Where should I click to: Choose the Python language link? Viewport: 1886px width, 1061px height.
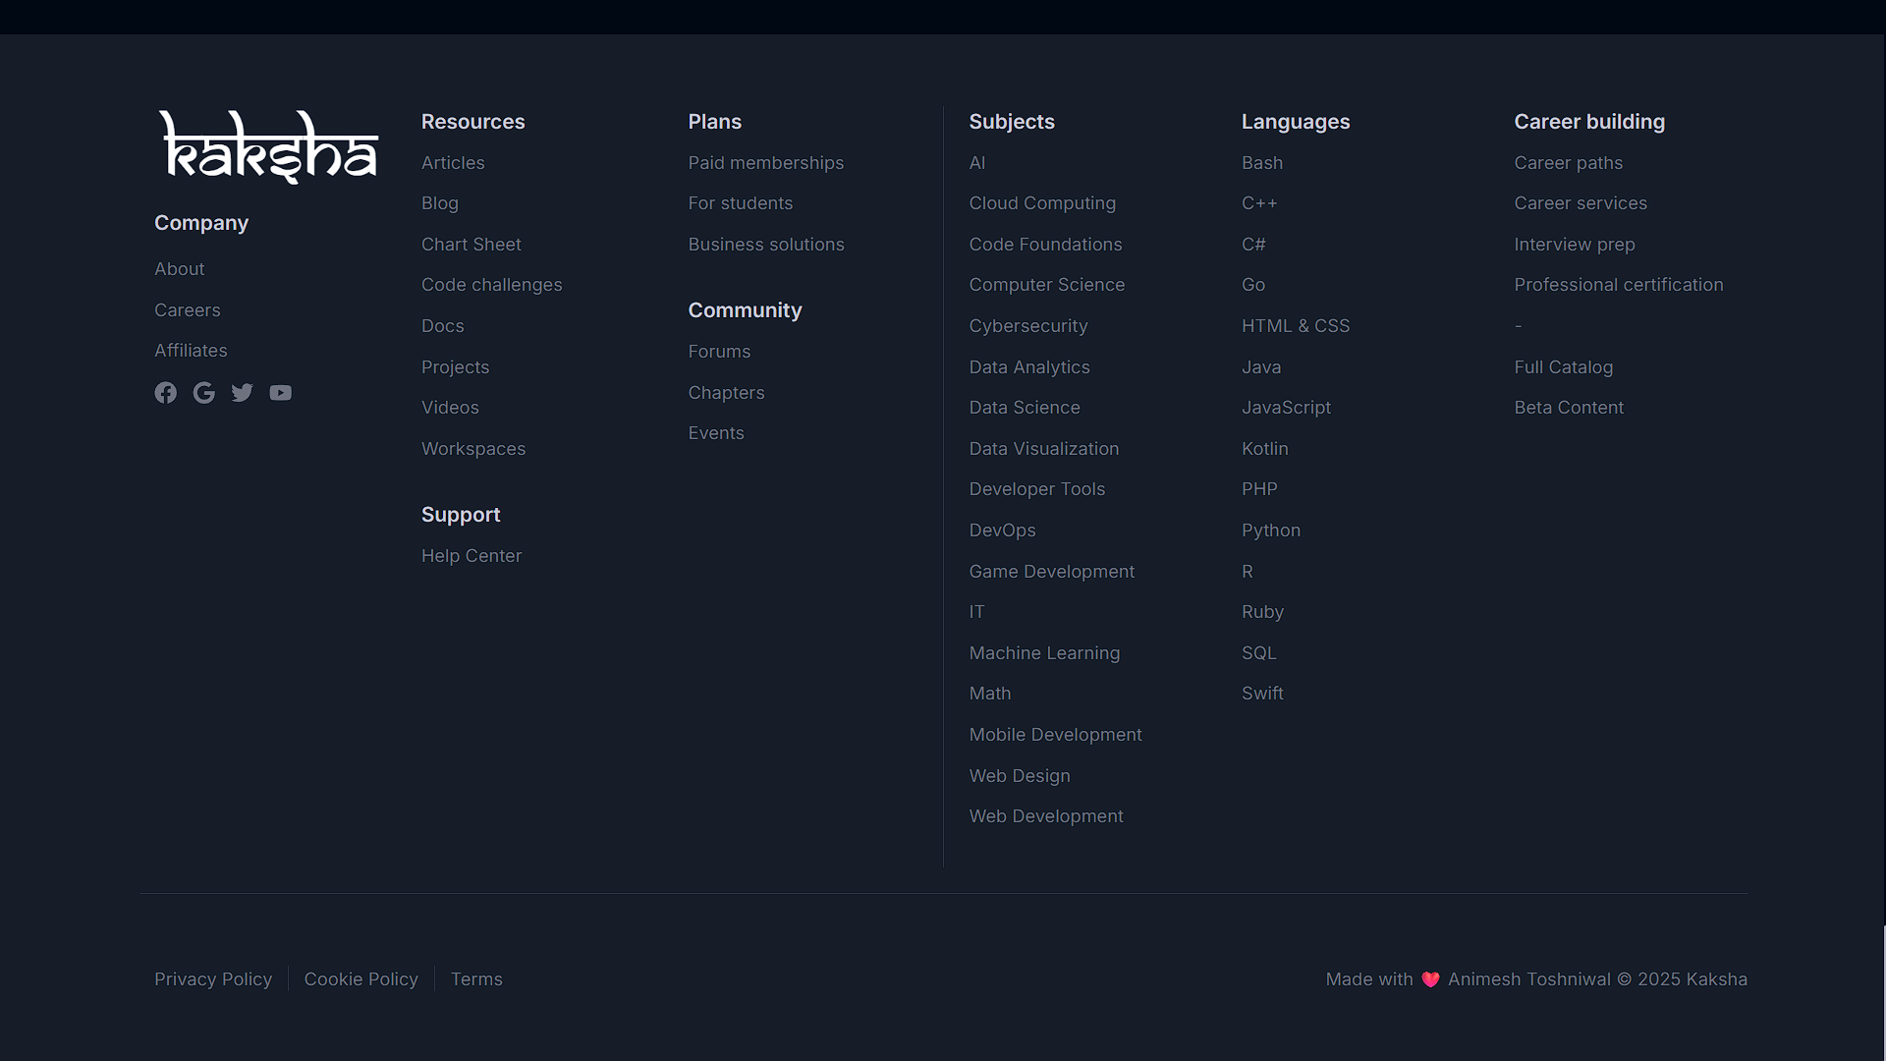click(1271, 530)
